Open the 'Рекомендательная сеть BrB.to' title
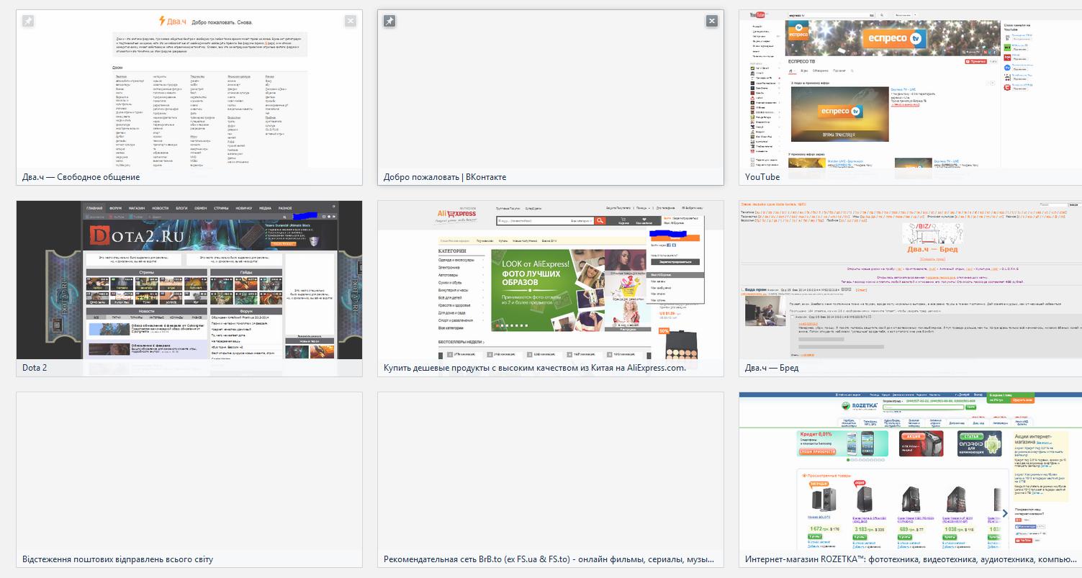 (x=549, y=559)
